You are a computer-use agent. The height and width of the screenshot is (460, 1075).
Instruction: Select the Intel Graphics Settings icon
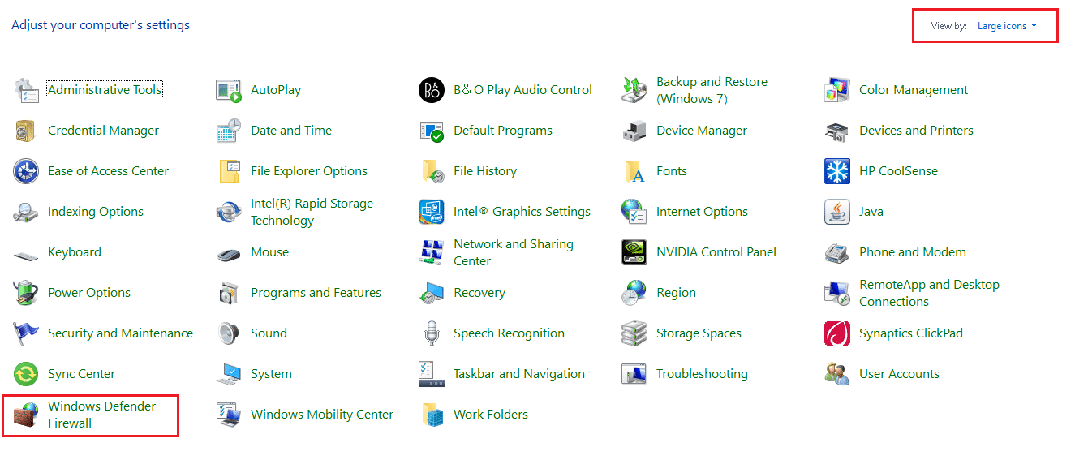[x=431, y=212]
